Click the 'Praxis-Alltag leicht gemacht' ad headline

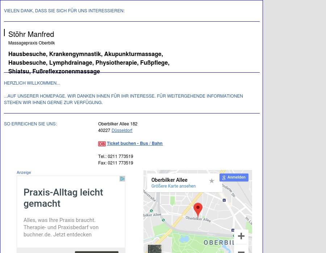(x=63, y=198)
